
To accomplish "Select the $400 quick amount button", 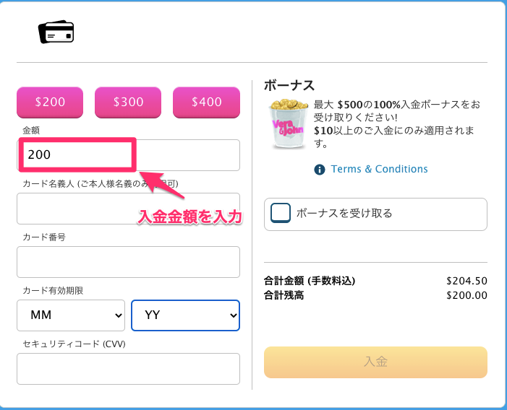I will (x=207, y=102).
